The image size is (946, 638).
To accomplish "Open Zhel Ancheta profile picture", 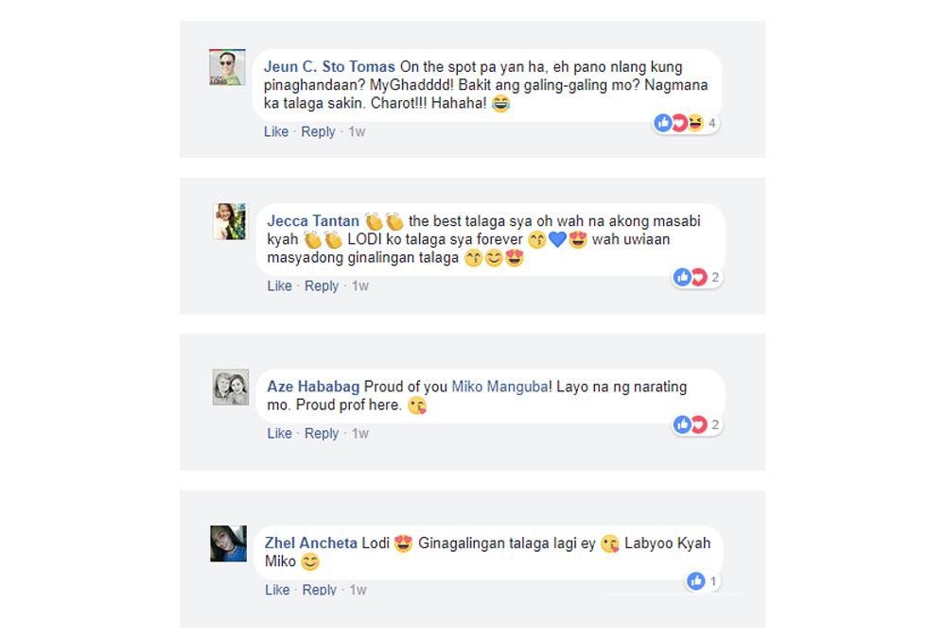I will click(x=228, y=543).
